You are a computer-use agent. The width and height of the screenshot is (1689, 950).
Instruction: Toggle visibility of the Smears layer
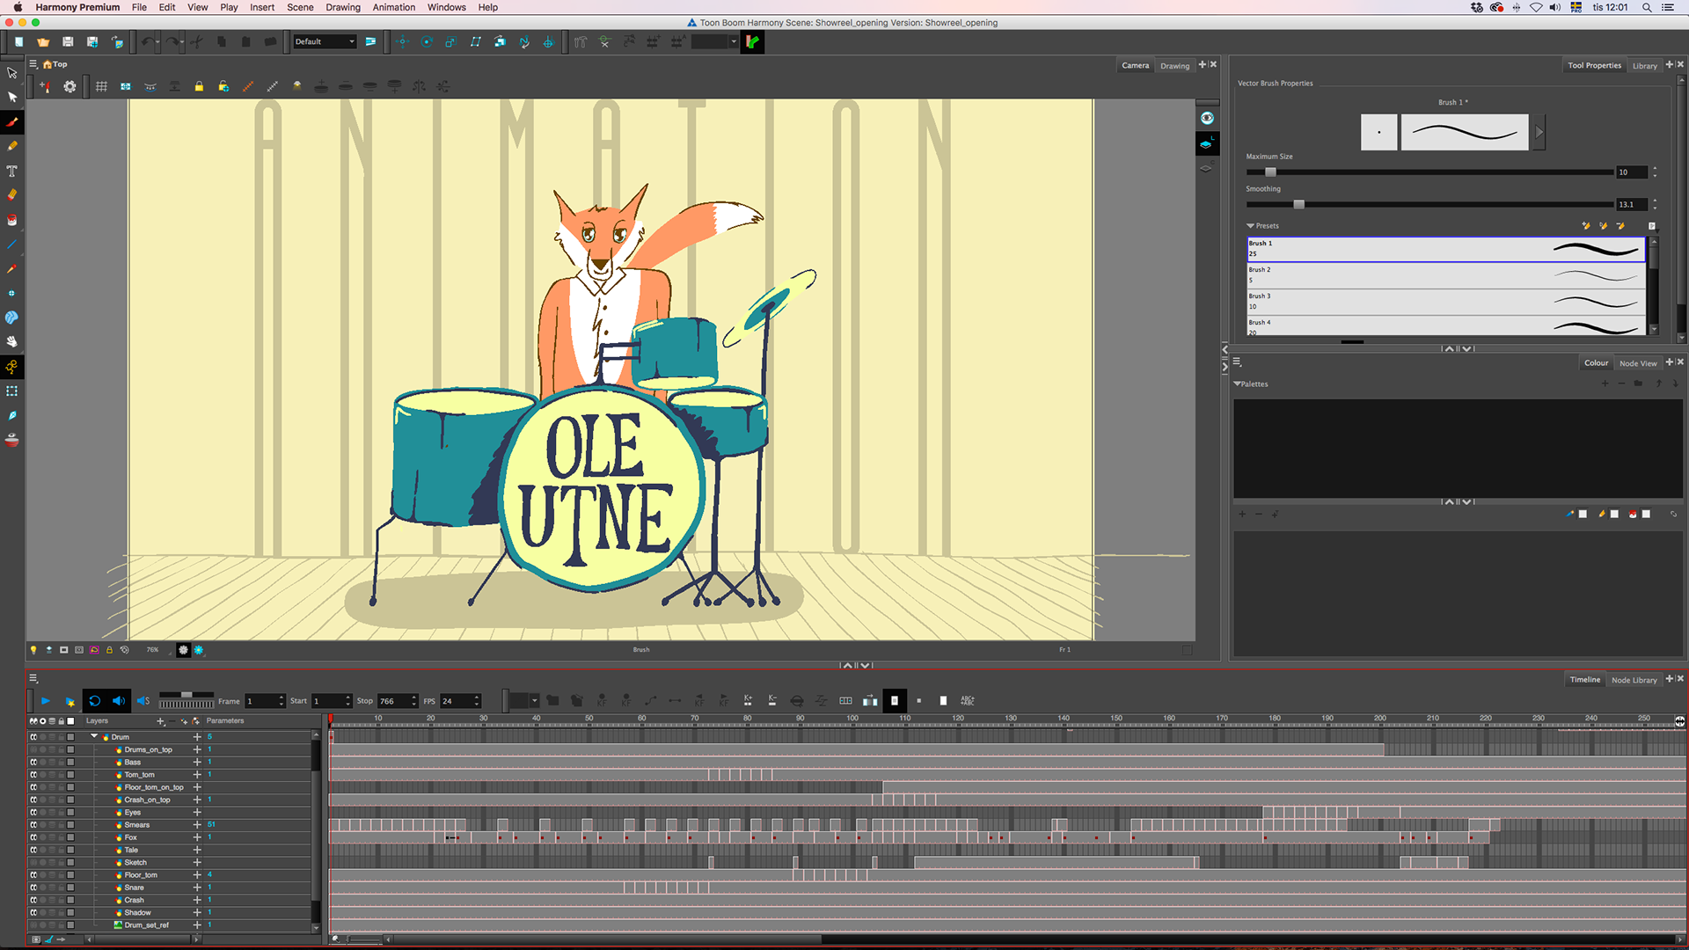tap(33, 825)
